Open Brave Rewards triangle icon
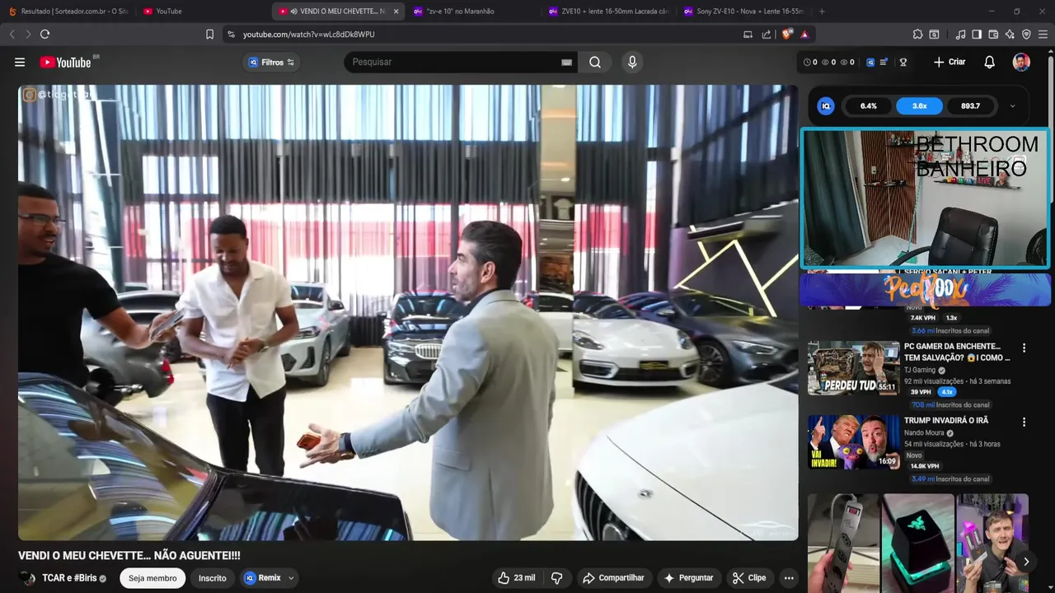The image size is (1055, 593). point(804,34)
